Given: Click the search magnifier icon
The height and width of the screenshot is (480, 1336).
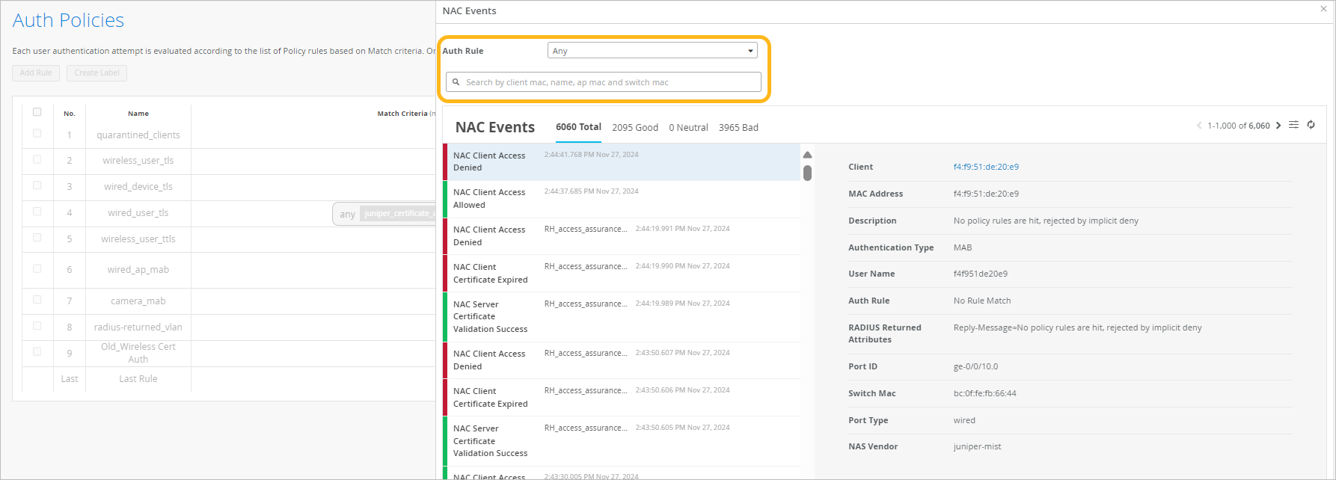Looking at the screenshot, I should [x=456, y=82].
